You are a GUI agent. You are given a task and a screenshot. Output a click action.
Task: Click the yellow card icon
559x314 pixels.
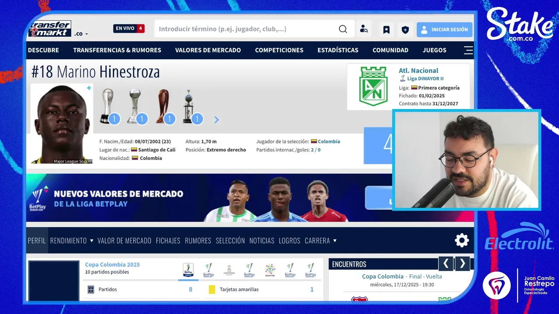pos(212,290)
